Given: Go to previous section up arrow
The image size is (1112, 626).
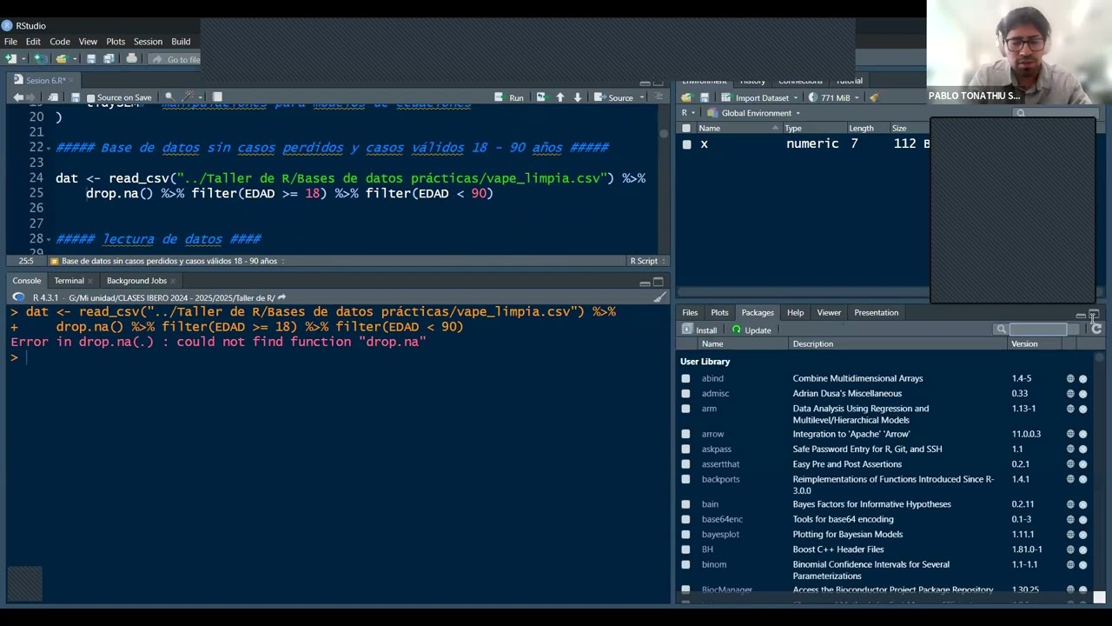Looking at the screenshot, I should click(x=559, y=97).
